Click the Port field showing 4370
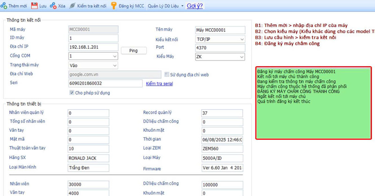 coord(220,48)
